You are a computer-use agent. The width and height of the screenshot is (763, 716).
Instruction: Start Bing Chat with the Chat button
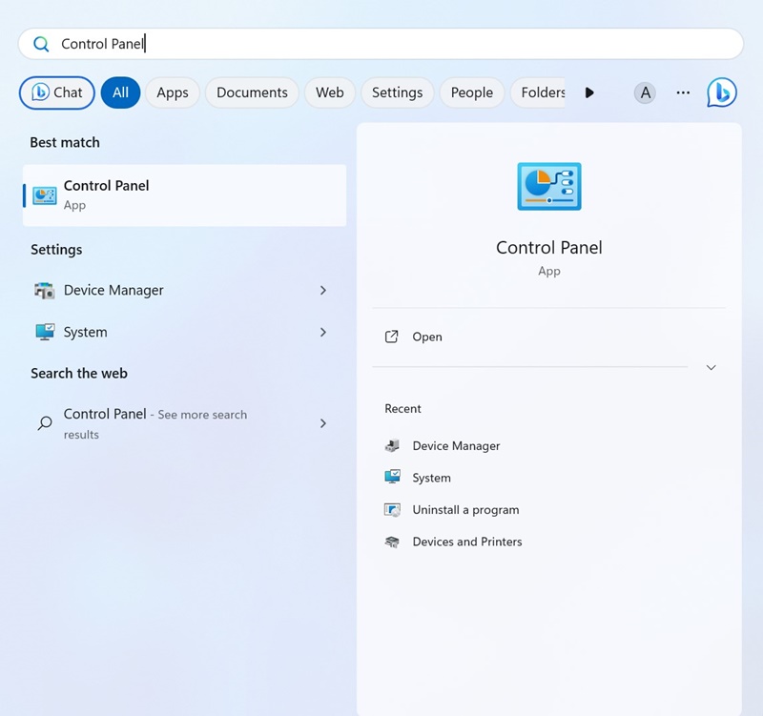(57, 92)
